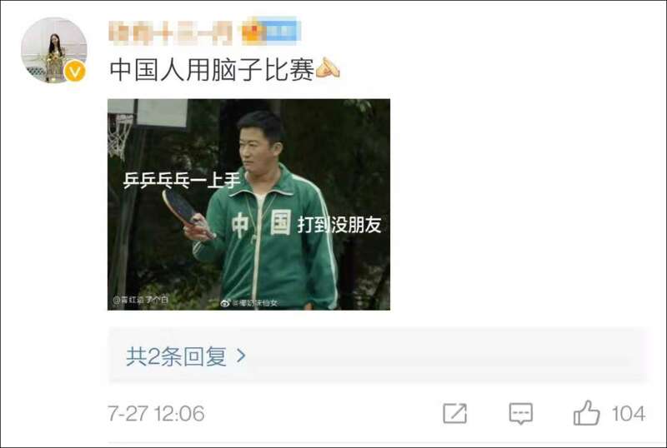
Task: Click the bottom-left watermark in meme
Action: 140,300
